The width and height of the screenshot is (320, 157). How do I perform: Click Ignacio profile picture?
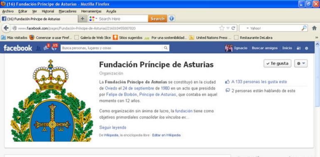pyautogui.click(x=229, y=48)
